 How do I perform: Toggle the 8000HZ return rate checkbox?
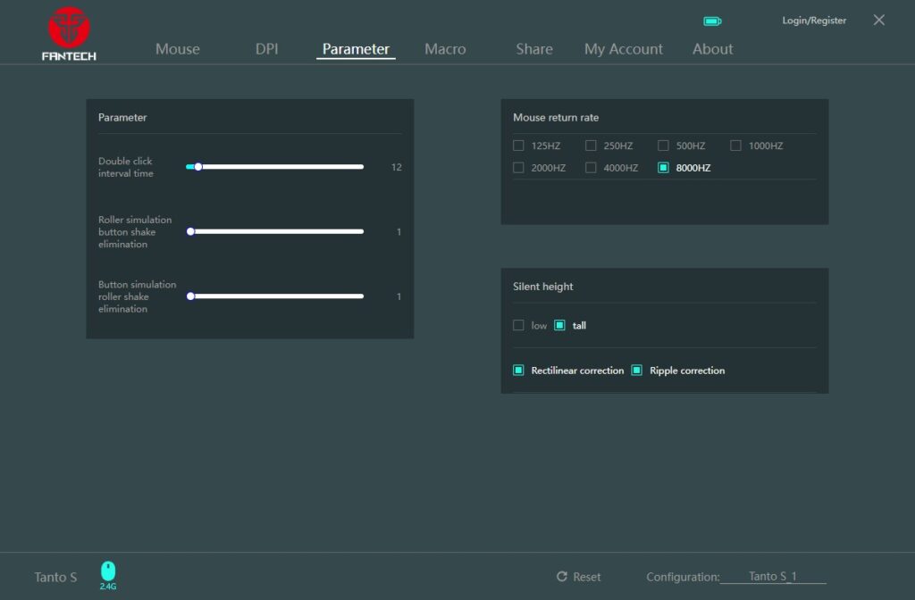click(663, 168)
